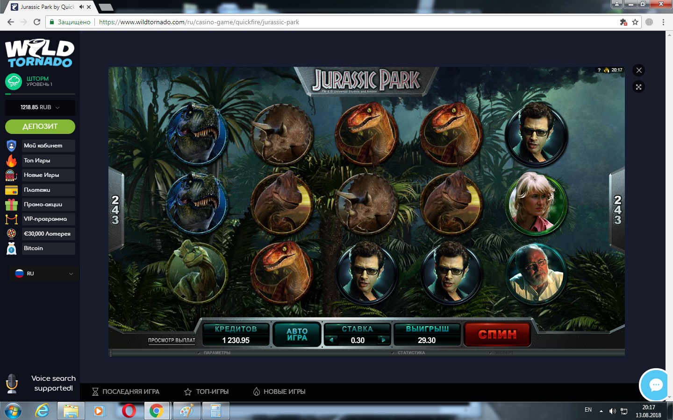This screenshot has width=673, height=420.
Task: Click the gift box icon for Промо-акции
Action: click(11, 204)
